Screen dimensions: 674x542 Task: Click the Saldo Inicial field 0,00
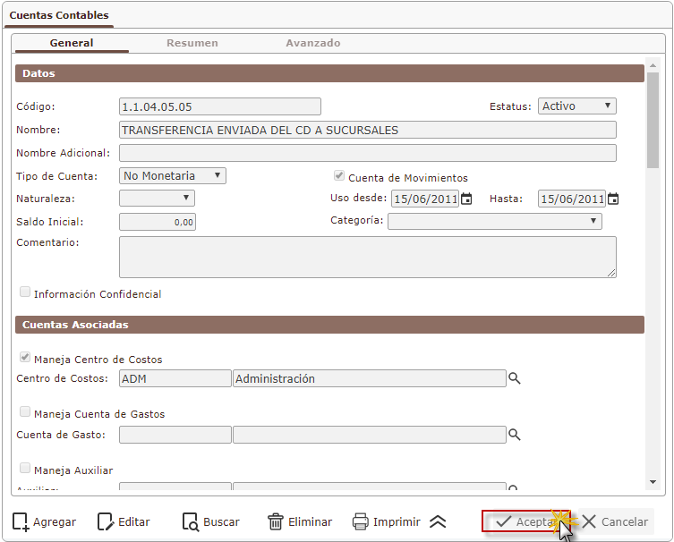pyautogui.click(x=158, y=222)
